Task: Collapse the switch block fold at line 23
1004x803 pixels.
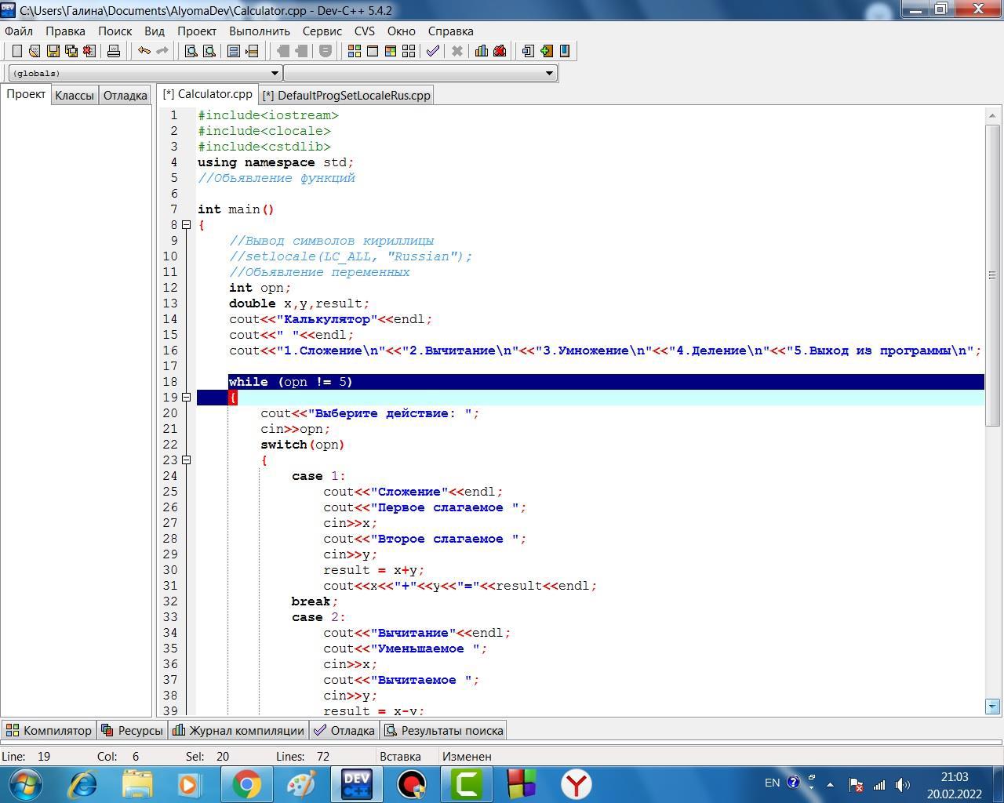Action: click(187, 460)
